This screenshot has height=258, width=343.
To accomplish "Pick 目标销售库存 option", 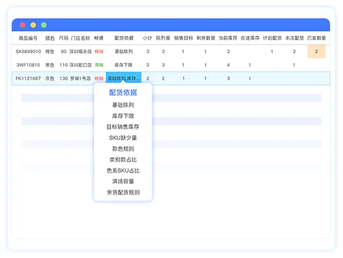I will [123, 127].
